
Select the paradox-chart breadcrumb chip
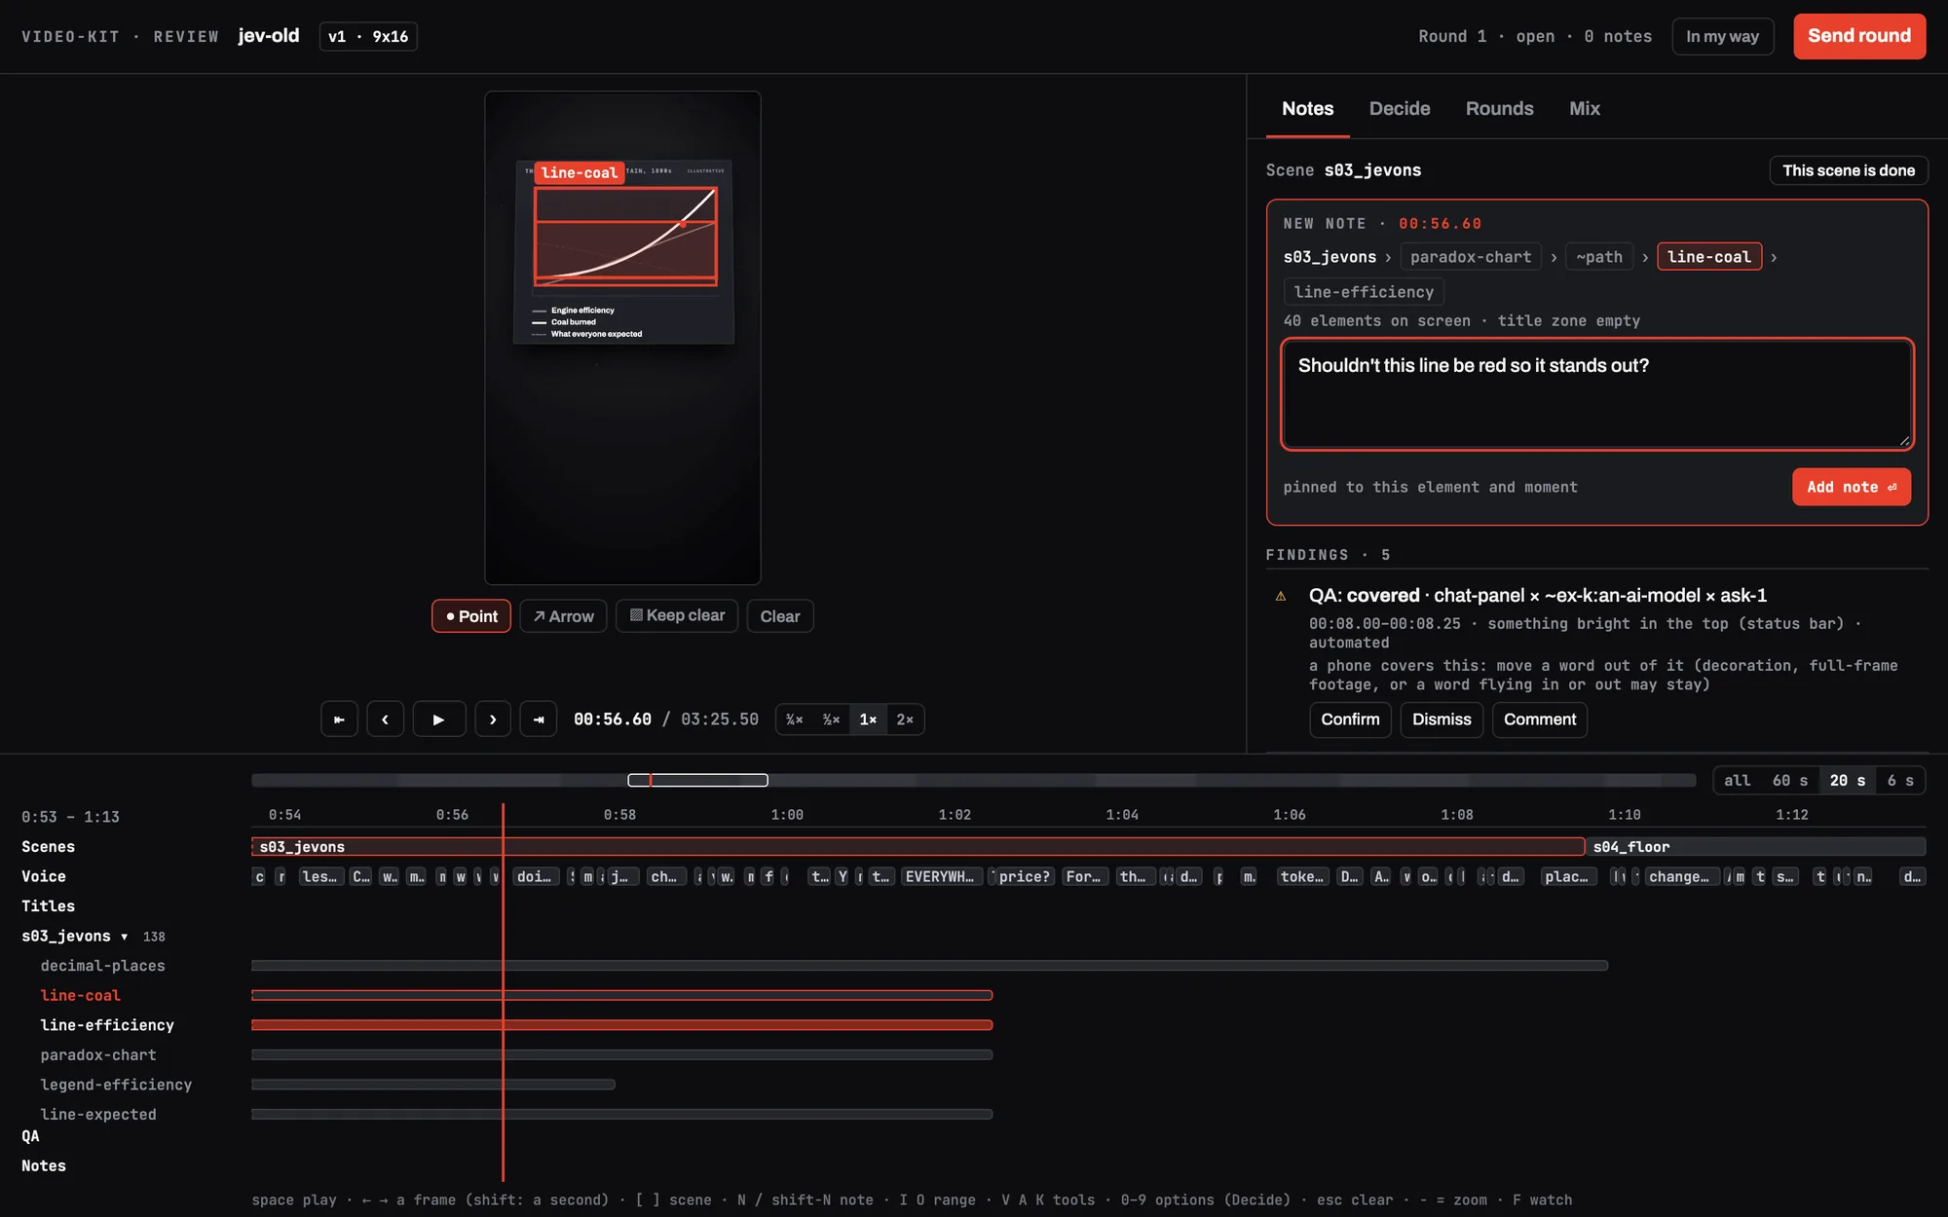tap(1470, 257)
